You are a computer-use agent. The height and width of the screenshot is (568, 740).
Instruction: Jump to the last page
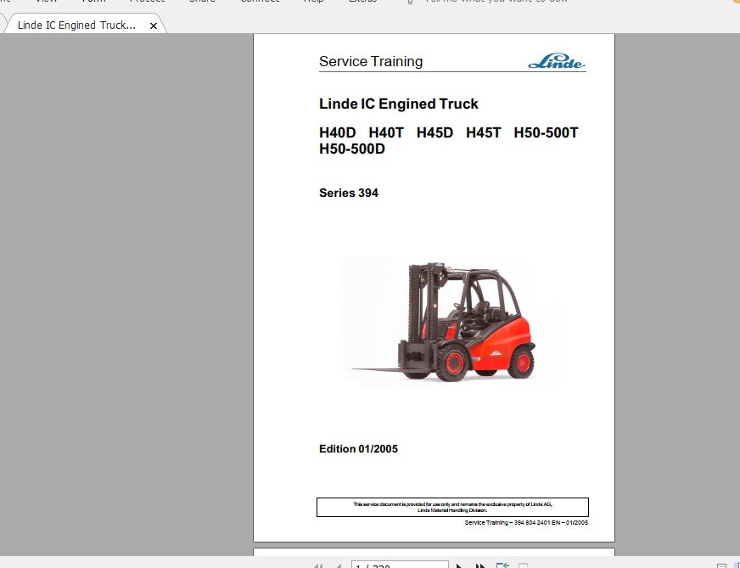(480, 565)
